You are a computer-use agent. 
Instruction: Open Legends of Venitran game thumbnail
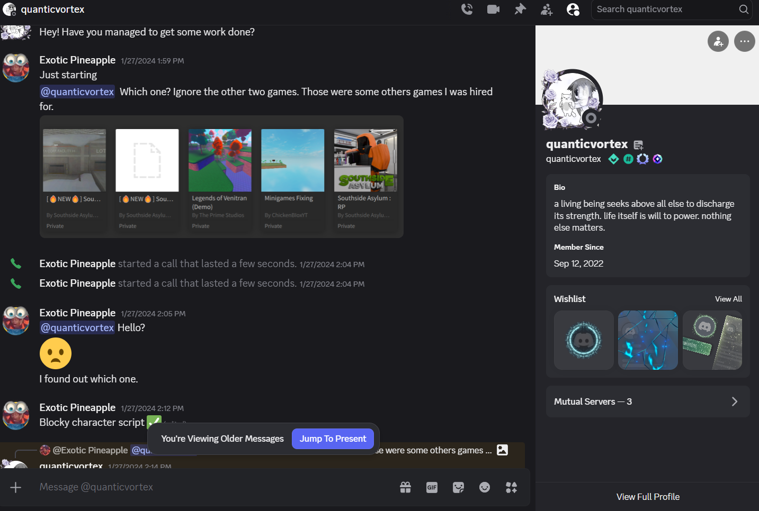(220, 160)
